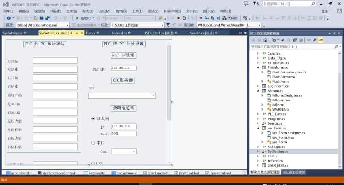
Task: Click Sync with Active Document icon
Action: coord(283,40)
